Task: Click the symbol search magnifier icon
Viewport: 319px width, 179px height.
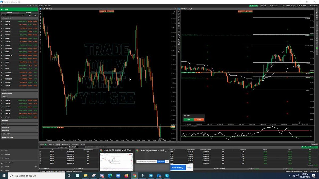Action: point(23,15)
